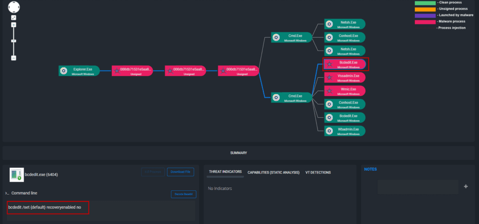Click the green Clean process legend swatch

click(x=425, y=3)
